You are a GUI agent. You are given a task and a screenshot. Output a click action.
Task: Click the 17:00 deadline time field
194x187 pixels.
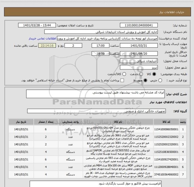pyautogui.click(x=100, y=46)
